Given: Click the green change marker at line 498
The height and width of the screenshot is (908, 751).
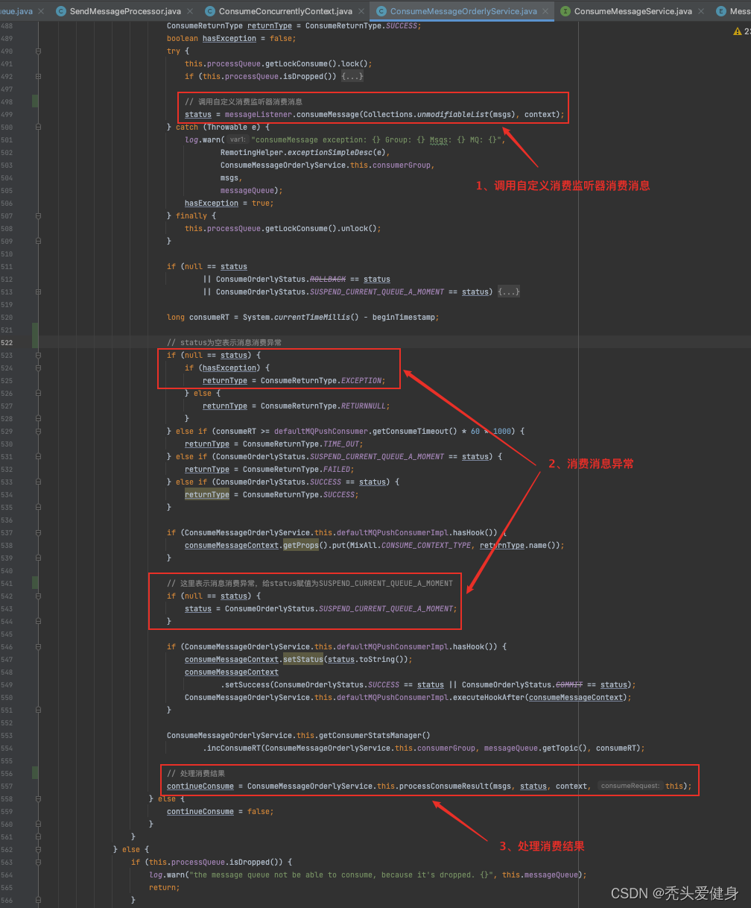Looking at the screenshot, I should click(35, 101).
